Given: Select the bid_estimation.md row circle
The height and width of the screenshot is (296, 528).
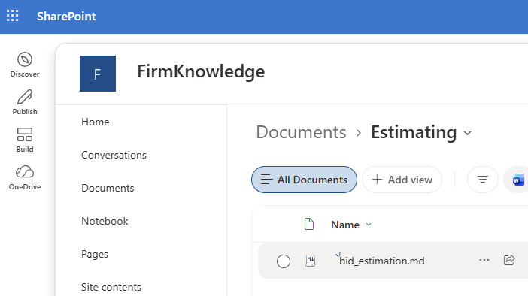Looking at the screenshot, I should 284,261.
